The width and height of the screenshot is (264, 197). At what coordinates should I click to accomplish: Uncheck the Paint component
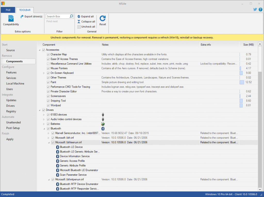(x=48, y=82)
